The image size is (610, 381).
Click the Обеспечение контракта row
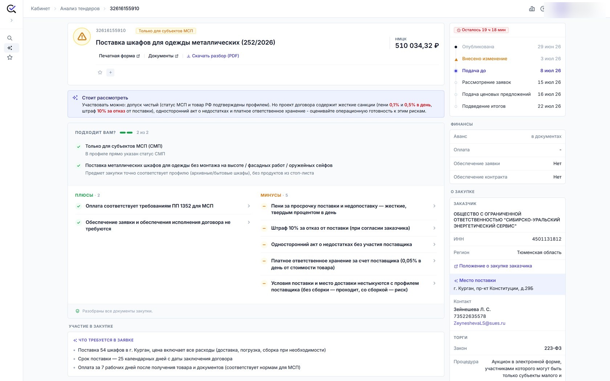[x=507, y=177]
